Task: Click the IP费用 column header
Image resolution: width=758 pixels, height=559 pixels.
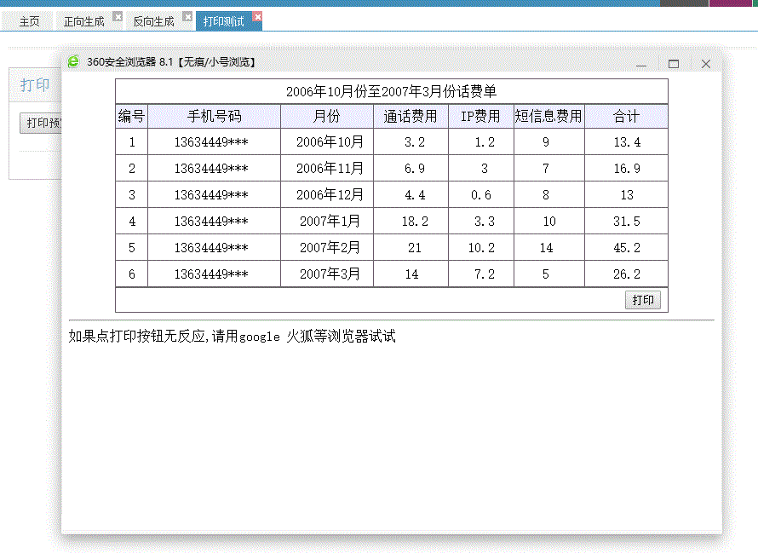Action: [481, 116]
